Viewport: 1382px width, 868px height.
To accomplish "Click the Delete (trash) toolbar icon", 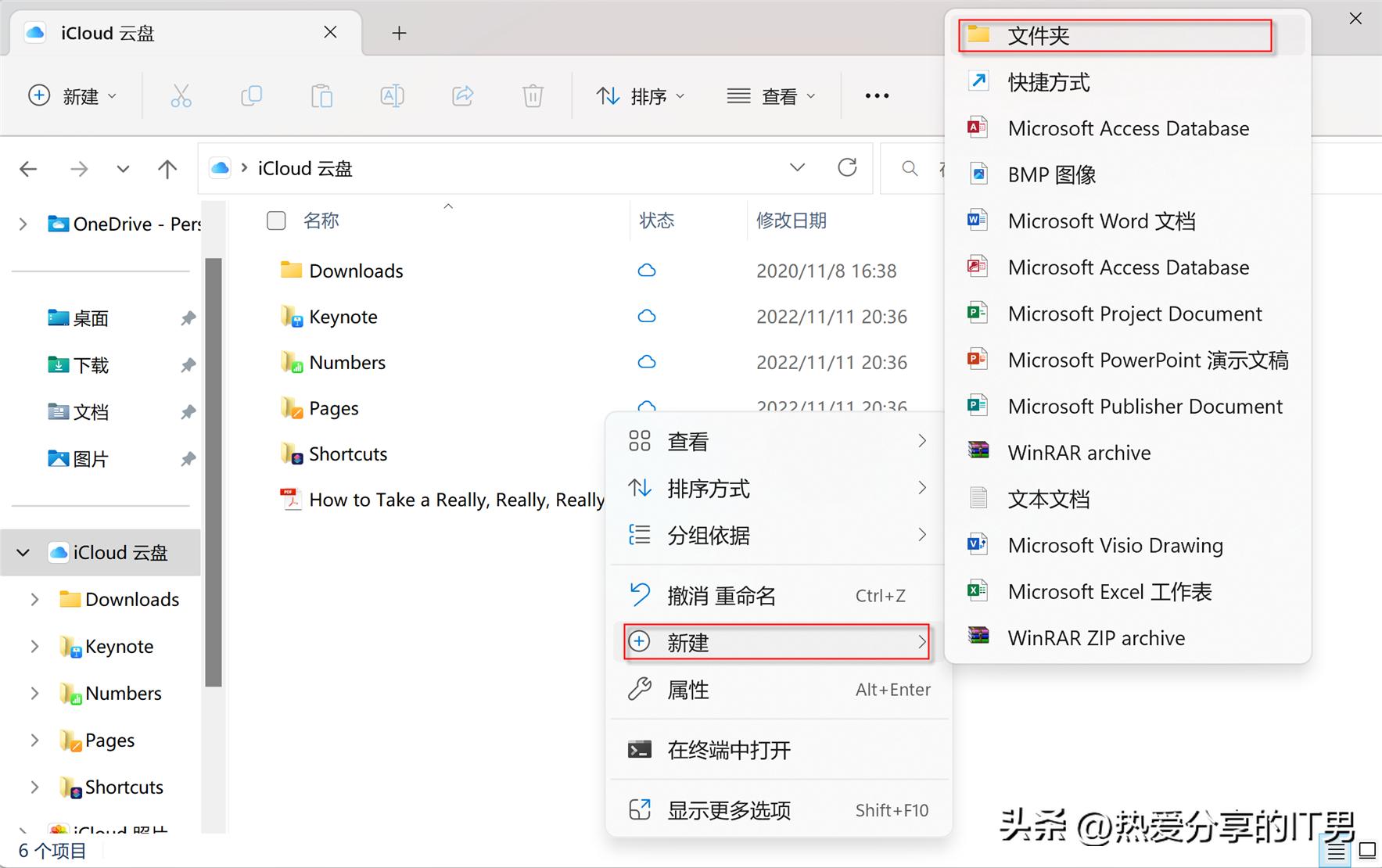I will 533,95.
